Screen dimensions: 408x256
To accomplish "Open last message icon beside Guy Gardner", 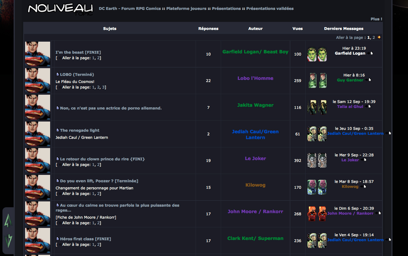I will point(370,80).
